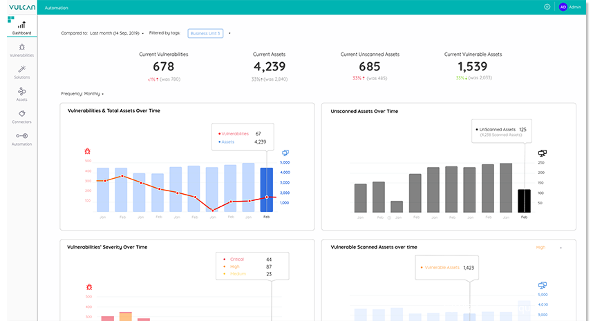Select highlighted Feb bar in Vulnerabilities chart
The height and width of the screenshot is (321, 593).
pyautogui.click(x=266, y=190)
